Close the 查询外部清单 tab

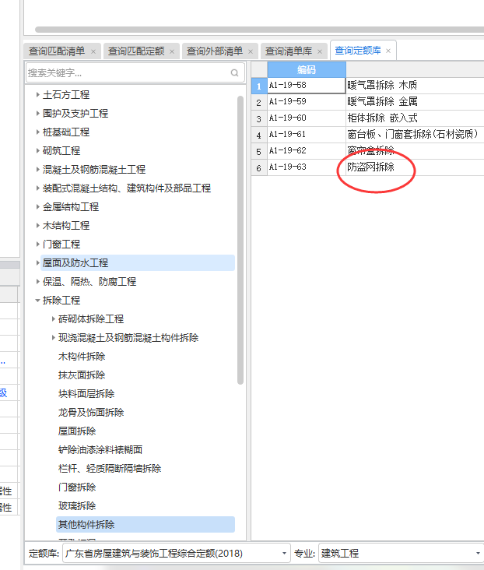tap(251, 51)
